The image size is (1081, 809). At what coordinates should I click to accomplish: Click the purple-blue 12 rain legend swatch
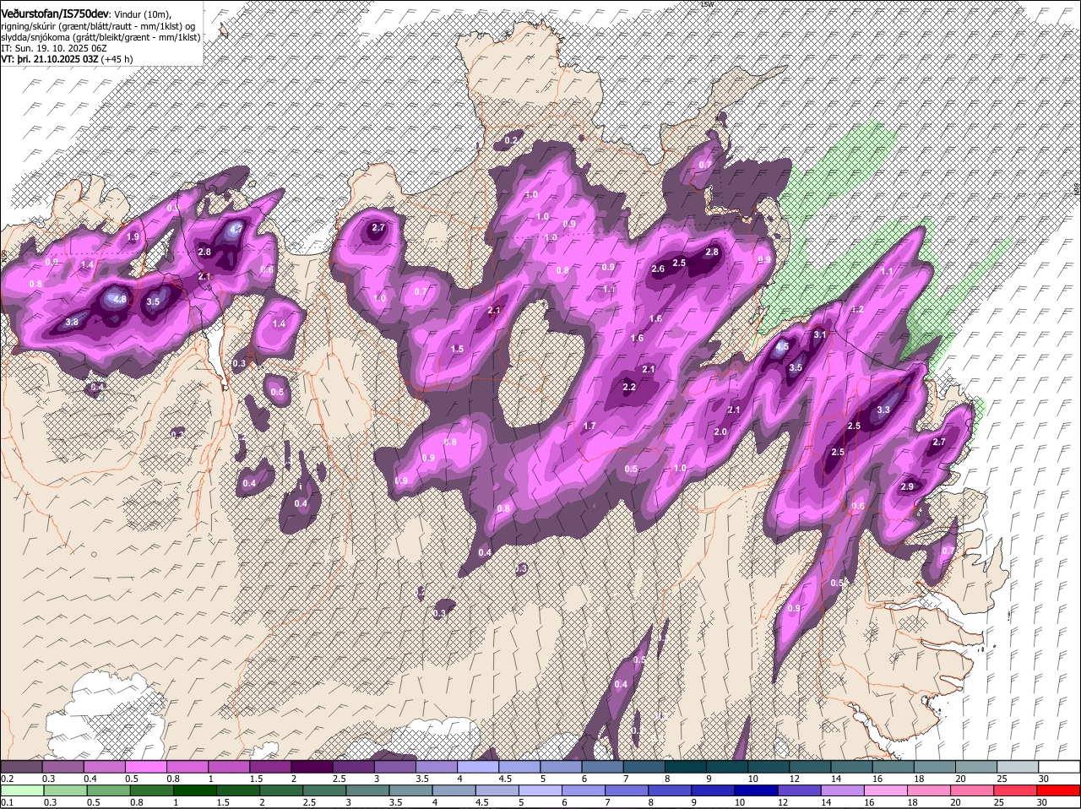801,790
